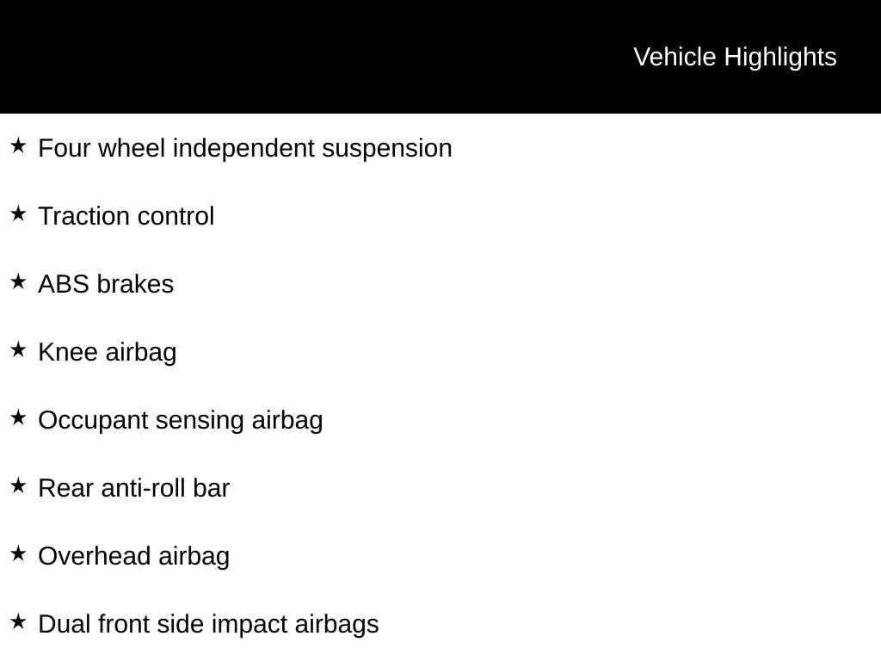Click the star next to Dual front side impact airbags
881x661 pixels.
pos(18,622)
